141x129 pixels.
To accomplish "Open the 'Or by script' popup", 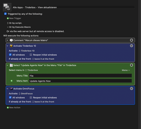I will pos(15,23).
